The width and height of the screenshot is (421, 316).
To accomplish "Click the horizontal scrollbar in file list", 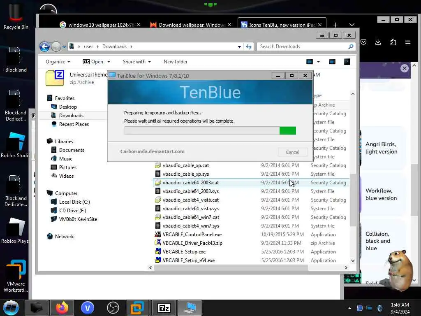I will pos(231,267).
